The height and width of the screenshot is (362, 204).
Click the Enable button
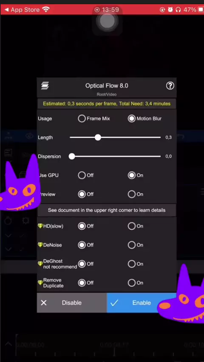coord(142,303)
